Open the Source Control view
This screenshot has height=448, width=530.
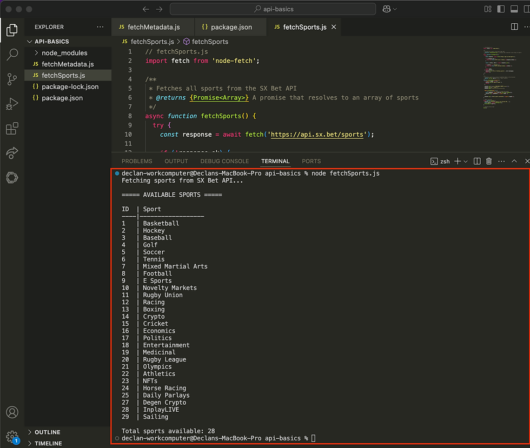pos(12,79)
